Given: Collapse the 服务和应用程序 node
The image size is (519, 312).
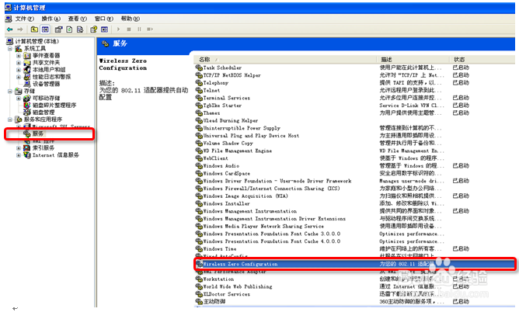Looking at the screenshot, I should [10, 120].
